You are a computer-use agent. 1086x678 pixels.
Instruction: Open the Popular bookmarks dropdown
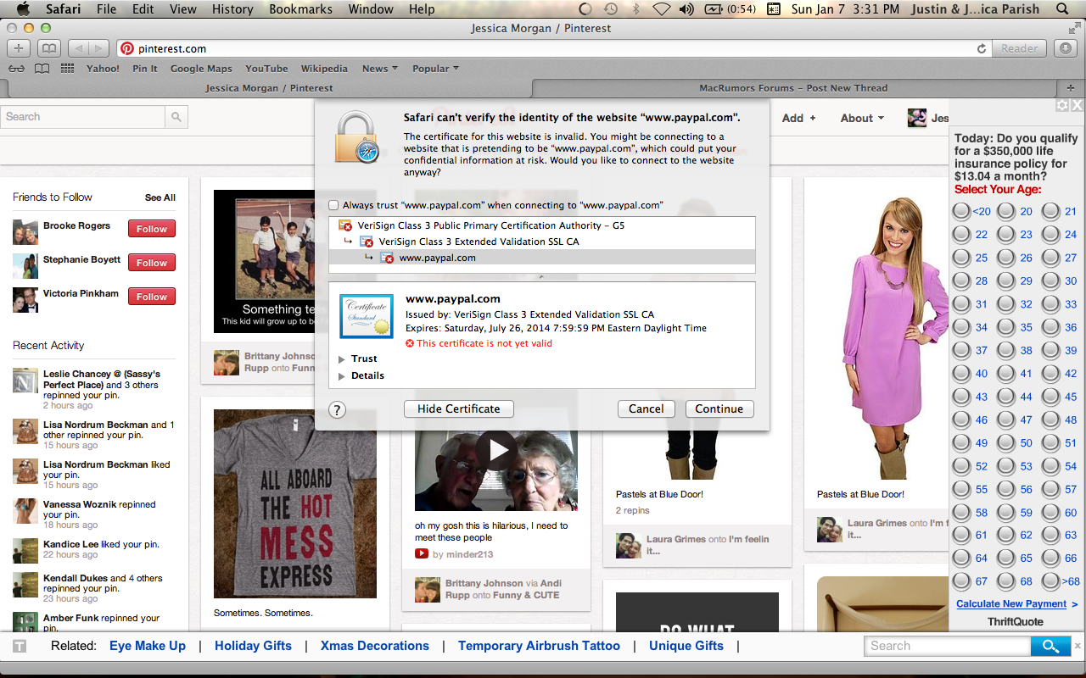click(x=435, y=69)
